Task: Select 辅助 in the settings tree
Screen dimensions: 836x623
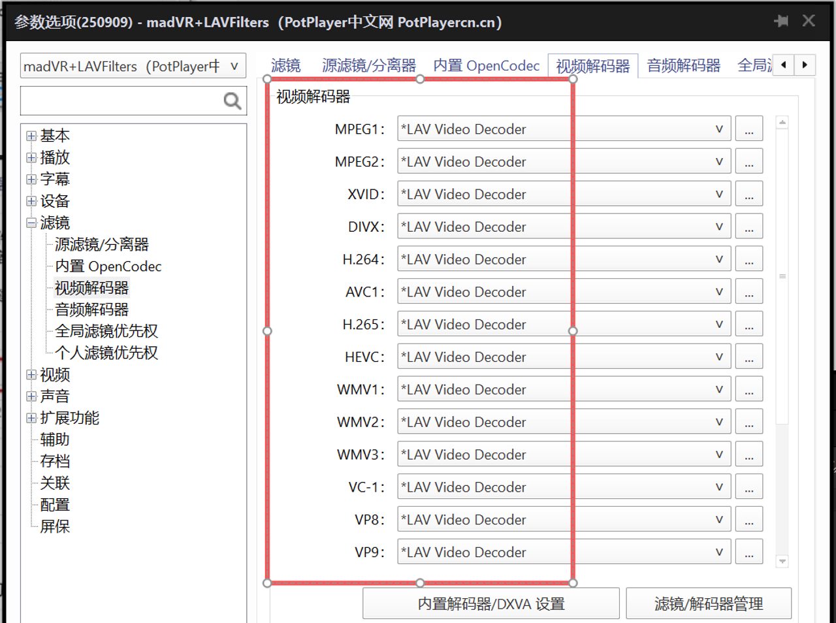Action: pos(55,439)
